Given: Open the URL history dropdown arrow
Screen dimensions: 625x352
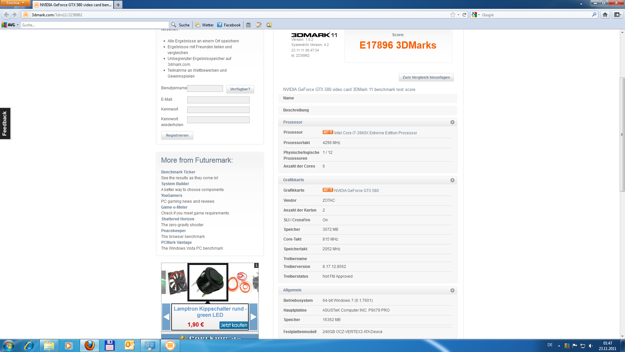Looking at the screenshot, I should click(x=458, y=15).
